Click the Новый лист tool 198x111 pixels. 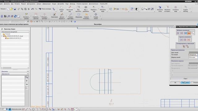pos(62,9)
